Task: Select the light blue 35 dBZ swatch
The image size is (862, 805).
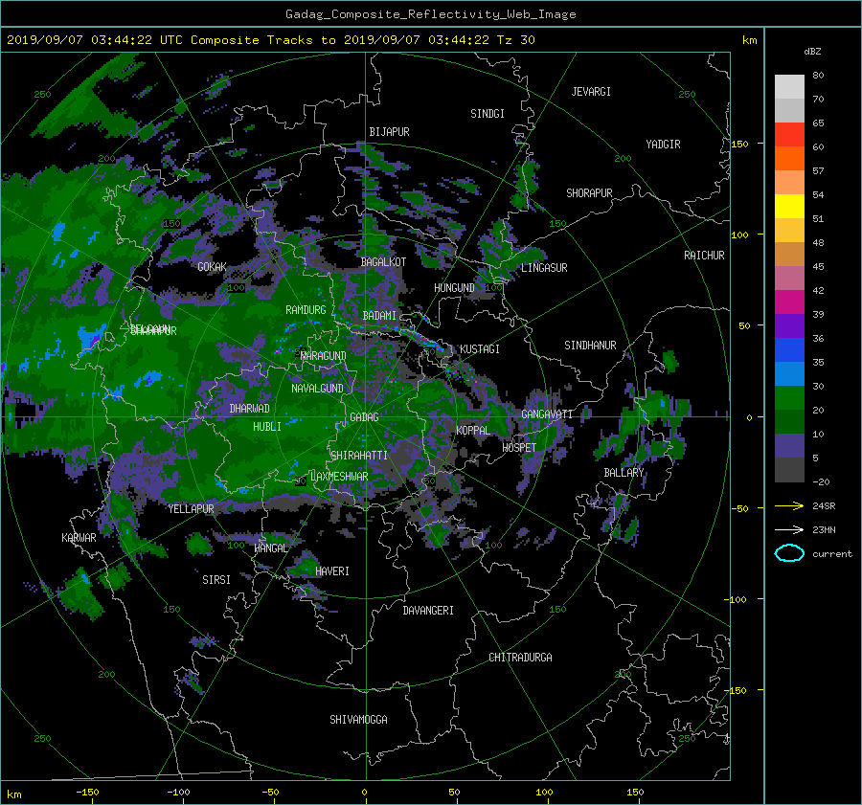Action: point(789,373)
